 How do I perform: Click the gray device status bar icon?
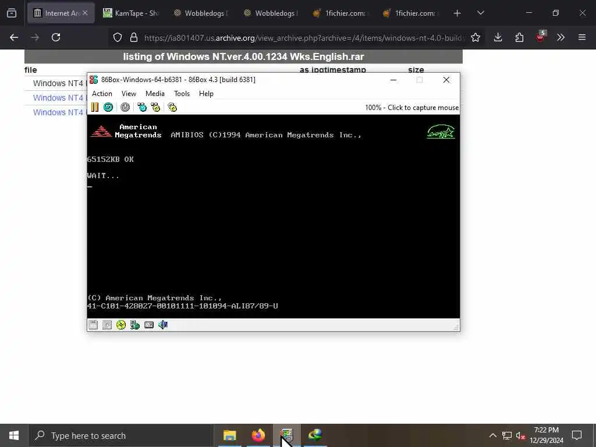(x=149, y=325)
